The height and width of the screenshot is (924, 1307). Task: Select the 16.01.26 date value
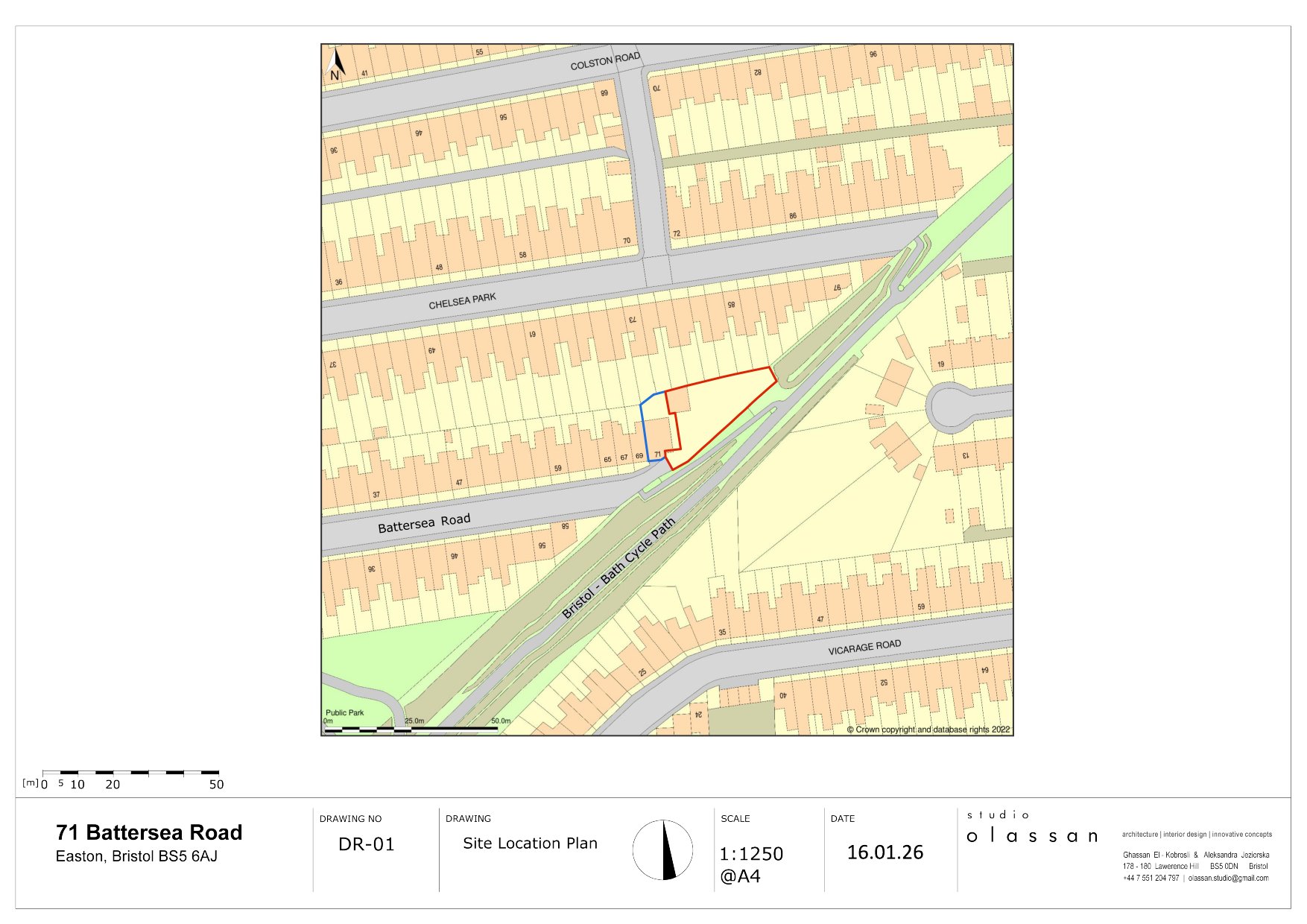[x=884, y=852]
